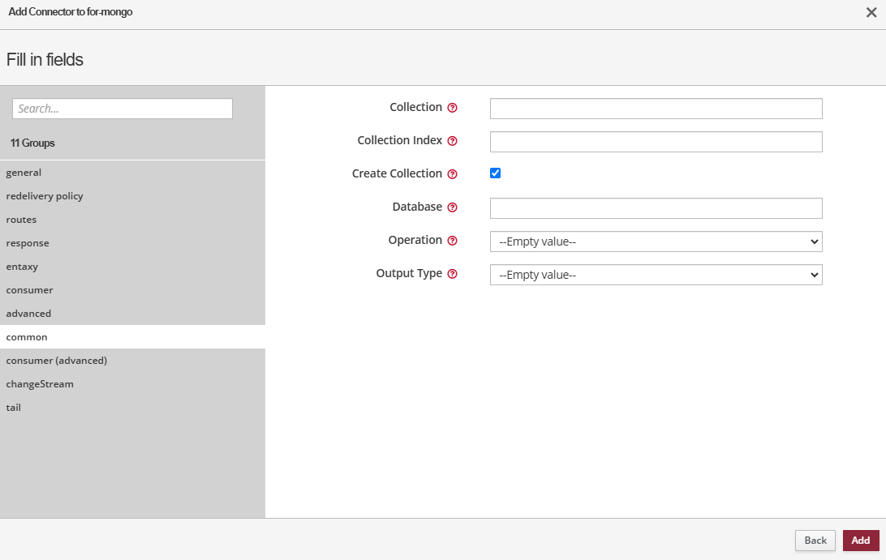The height and width of the screenshot is (560, 886).
Task: Close the Add Connector dialog
Action: tap(871, 12)
